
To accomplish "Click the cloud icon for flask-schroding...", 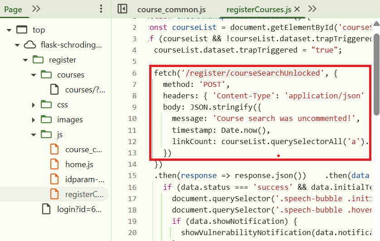I will coord(30,45).
